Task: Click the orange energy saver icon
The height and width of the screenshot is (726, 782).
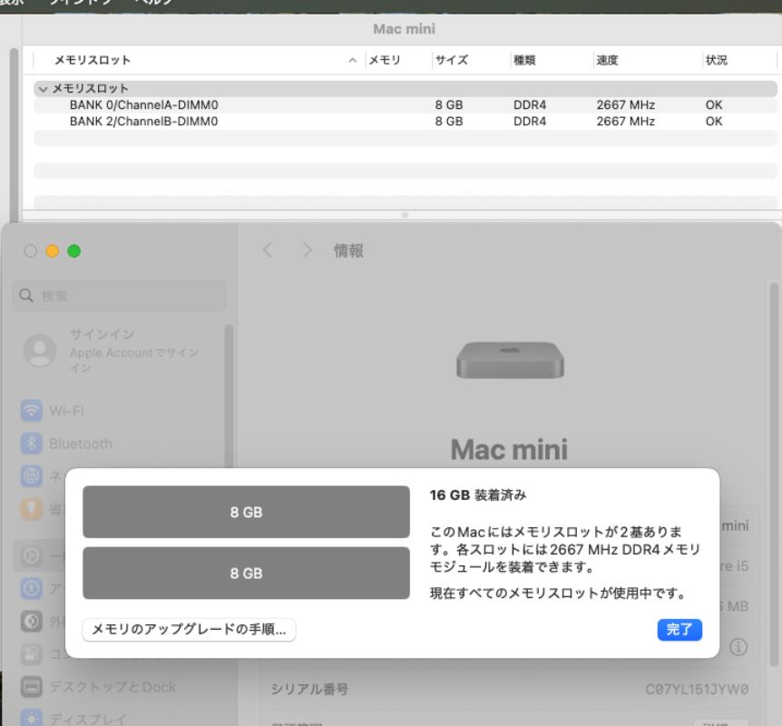Action: 32,508
